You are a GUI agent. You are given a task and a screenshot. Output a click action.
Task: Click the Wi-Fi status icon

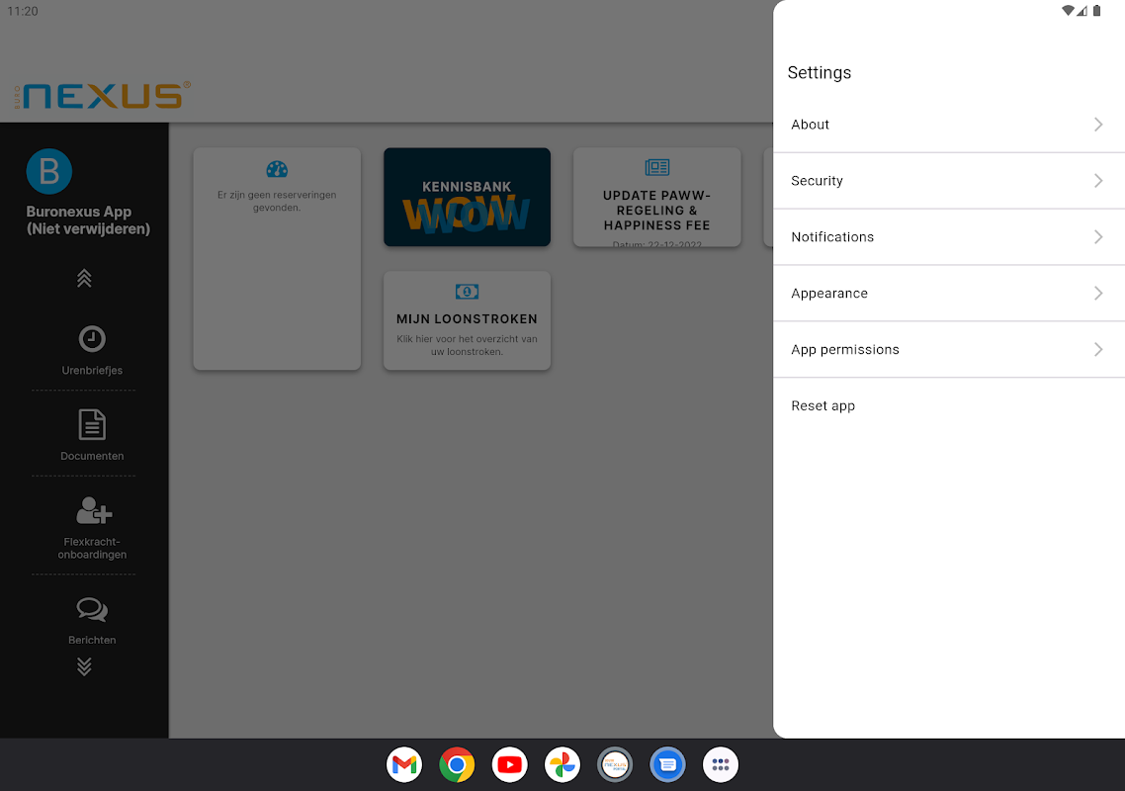click(x=1068, y=11)
